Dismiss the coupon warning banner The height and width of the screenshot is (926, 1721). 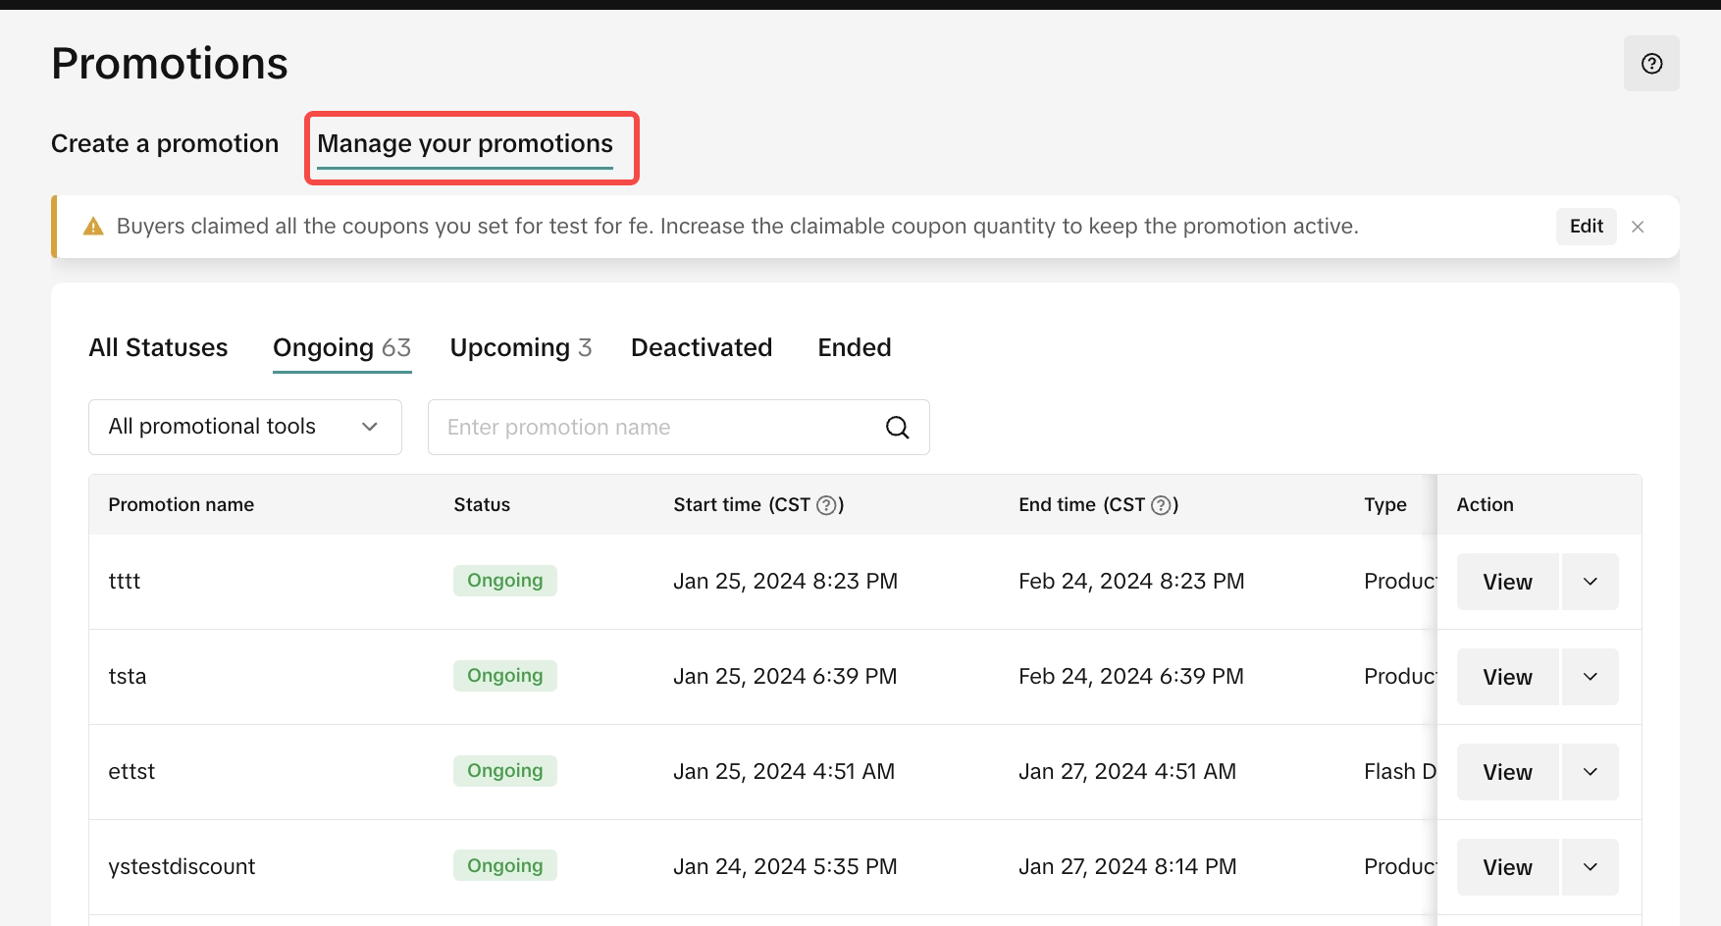[x=1638, y=227]
